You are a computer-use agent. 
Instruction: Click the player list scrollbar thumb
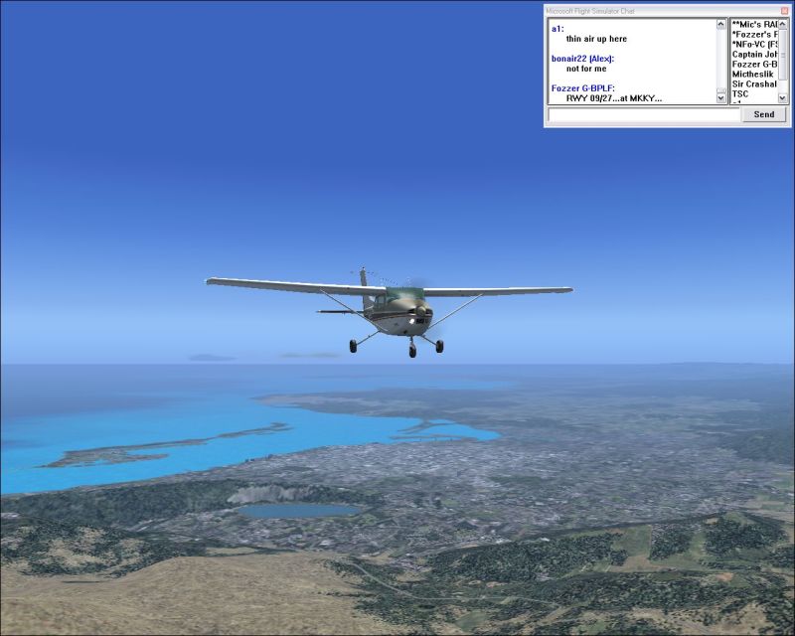click(x=783, y=55)
